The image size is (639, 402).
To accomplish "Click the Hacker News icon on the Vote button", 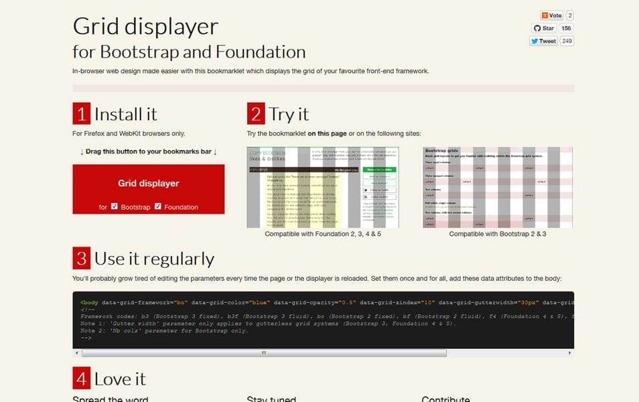I will tap(545, 15).
